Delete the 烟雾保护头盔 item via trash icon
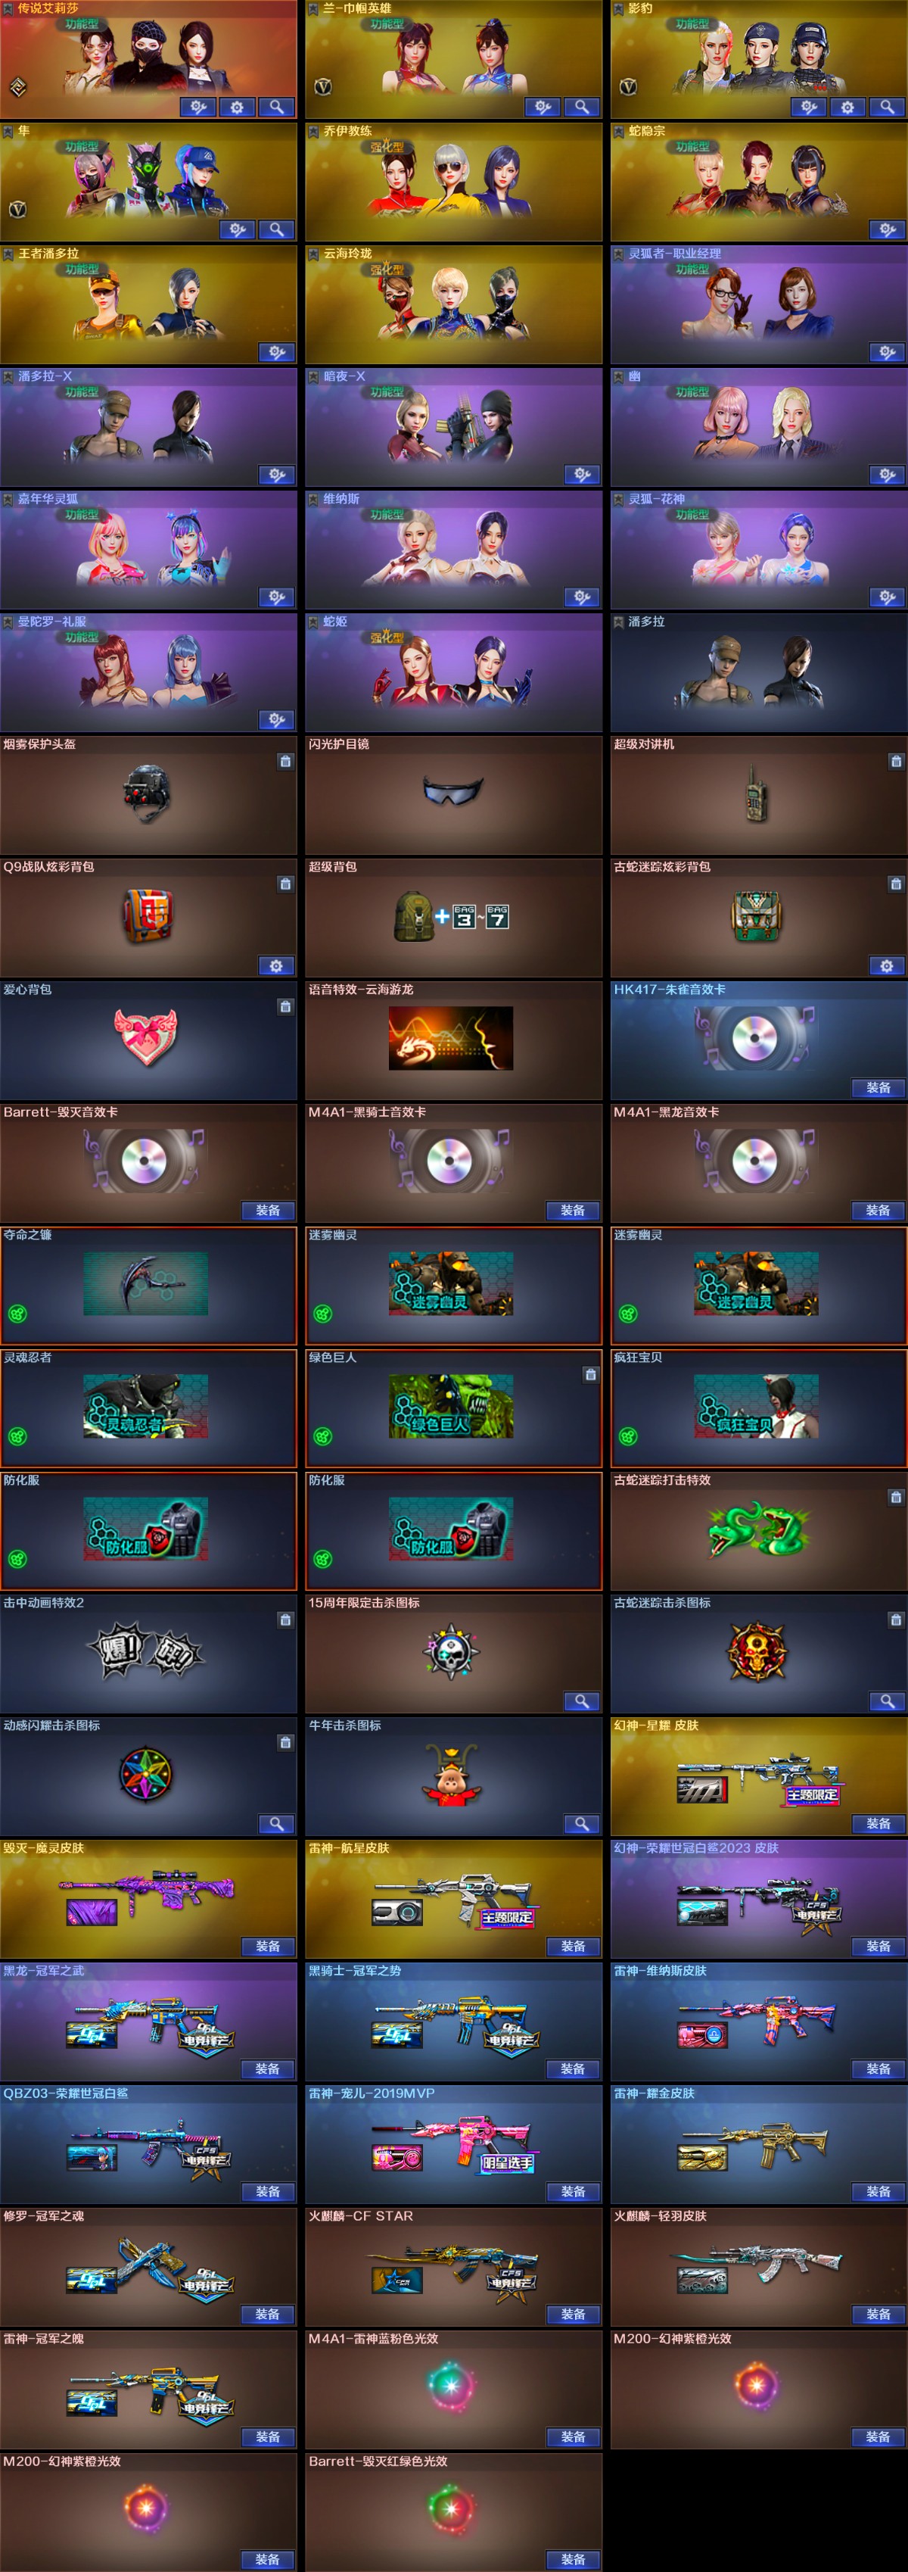 [x=285, y=761]
